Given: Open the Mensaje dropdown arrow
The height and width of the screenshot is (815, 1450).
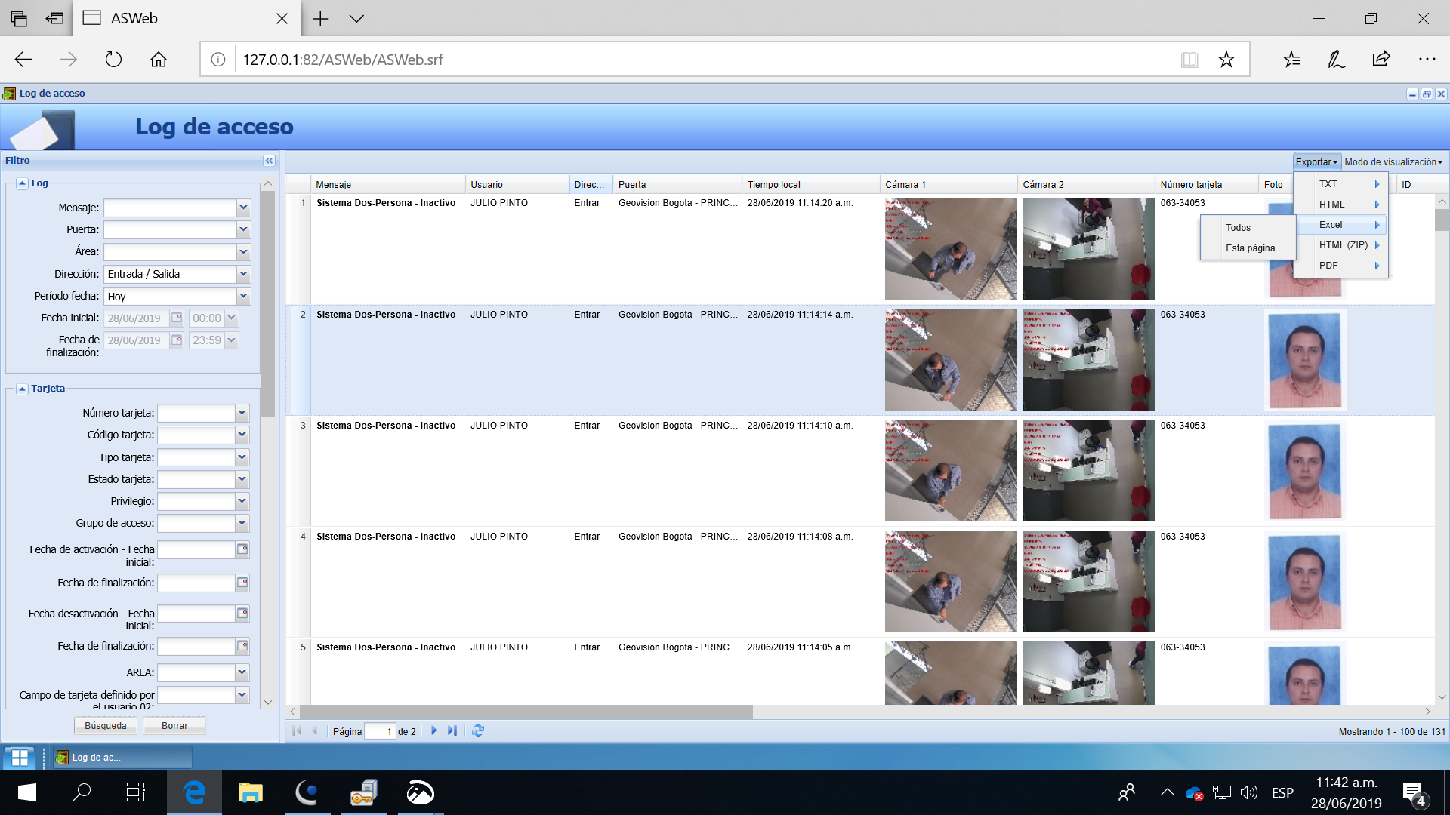Looking at the screenshot, I should tap(243, 208).
